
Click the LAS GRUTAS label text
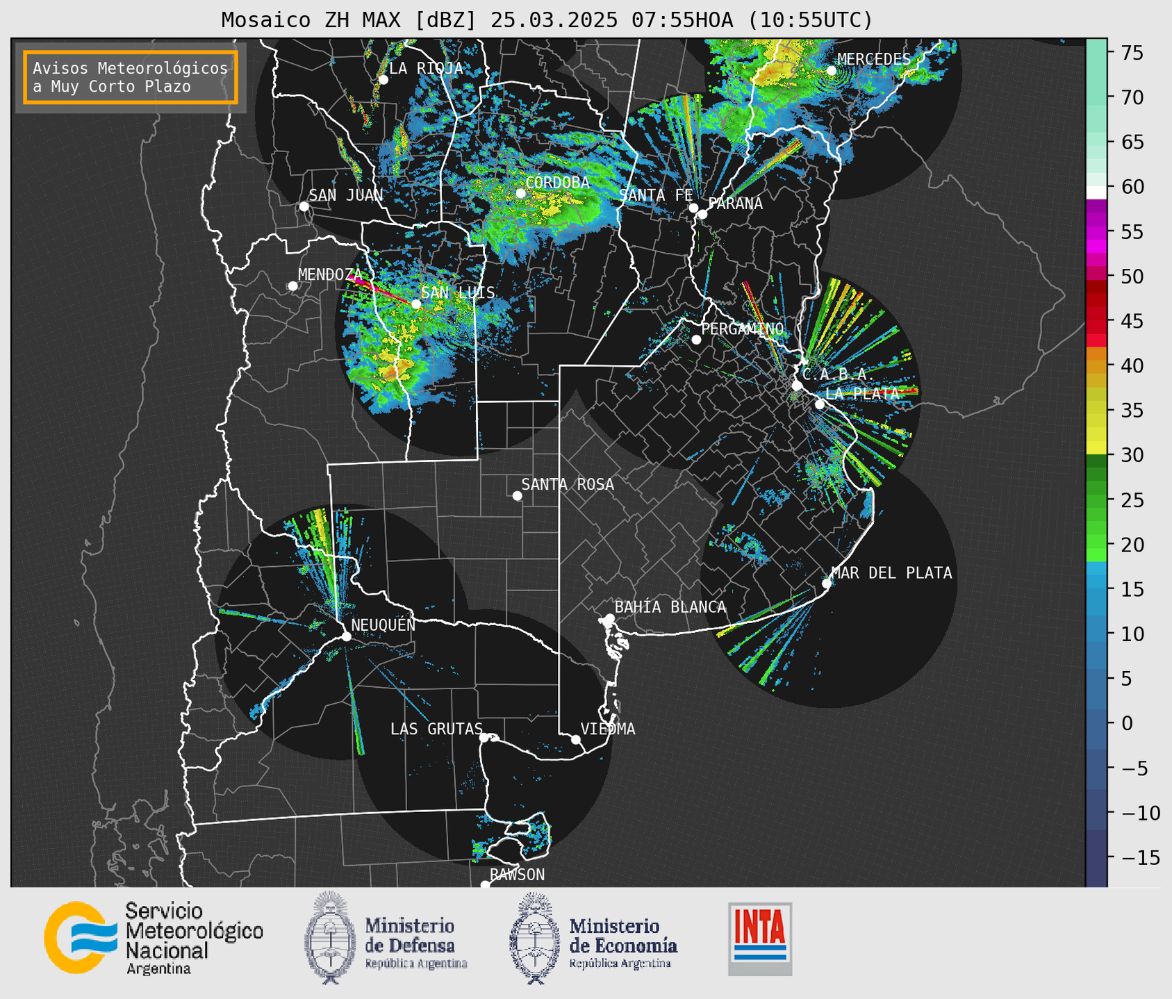[436, 729]
